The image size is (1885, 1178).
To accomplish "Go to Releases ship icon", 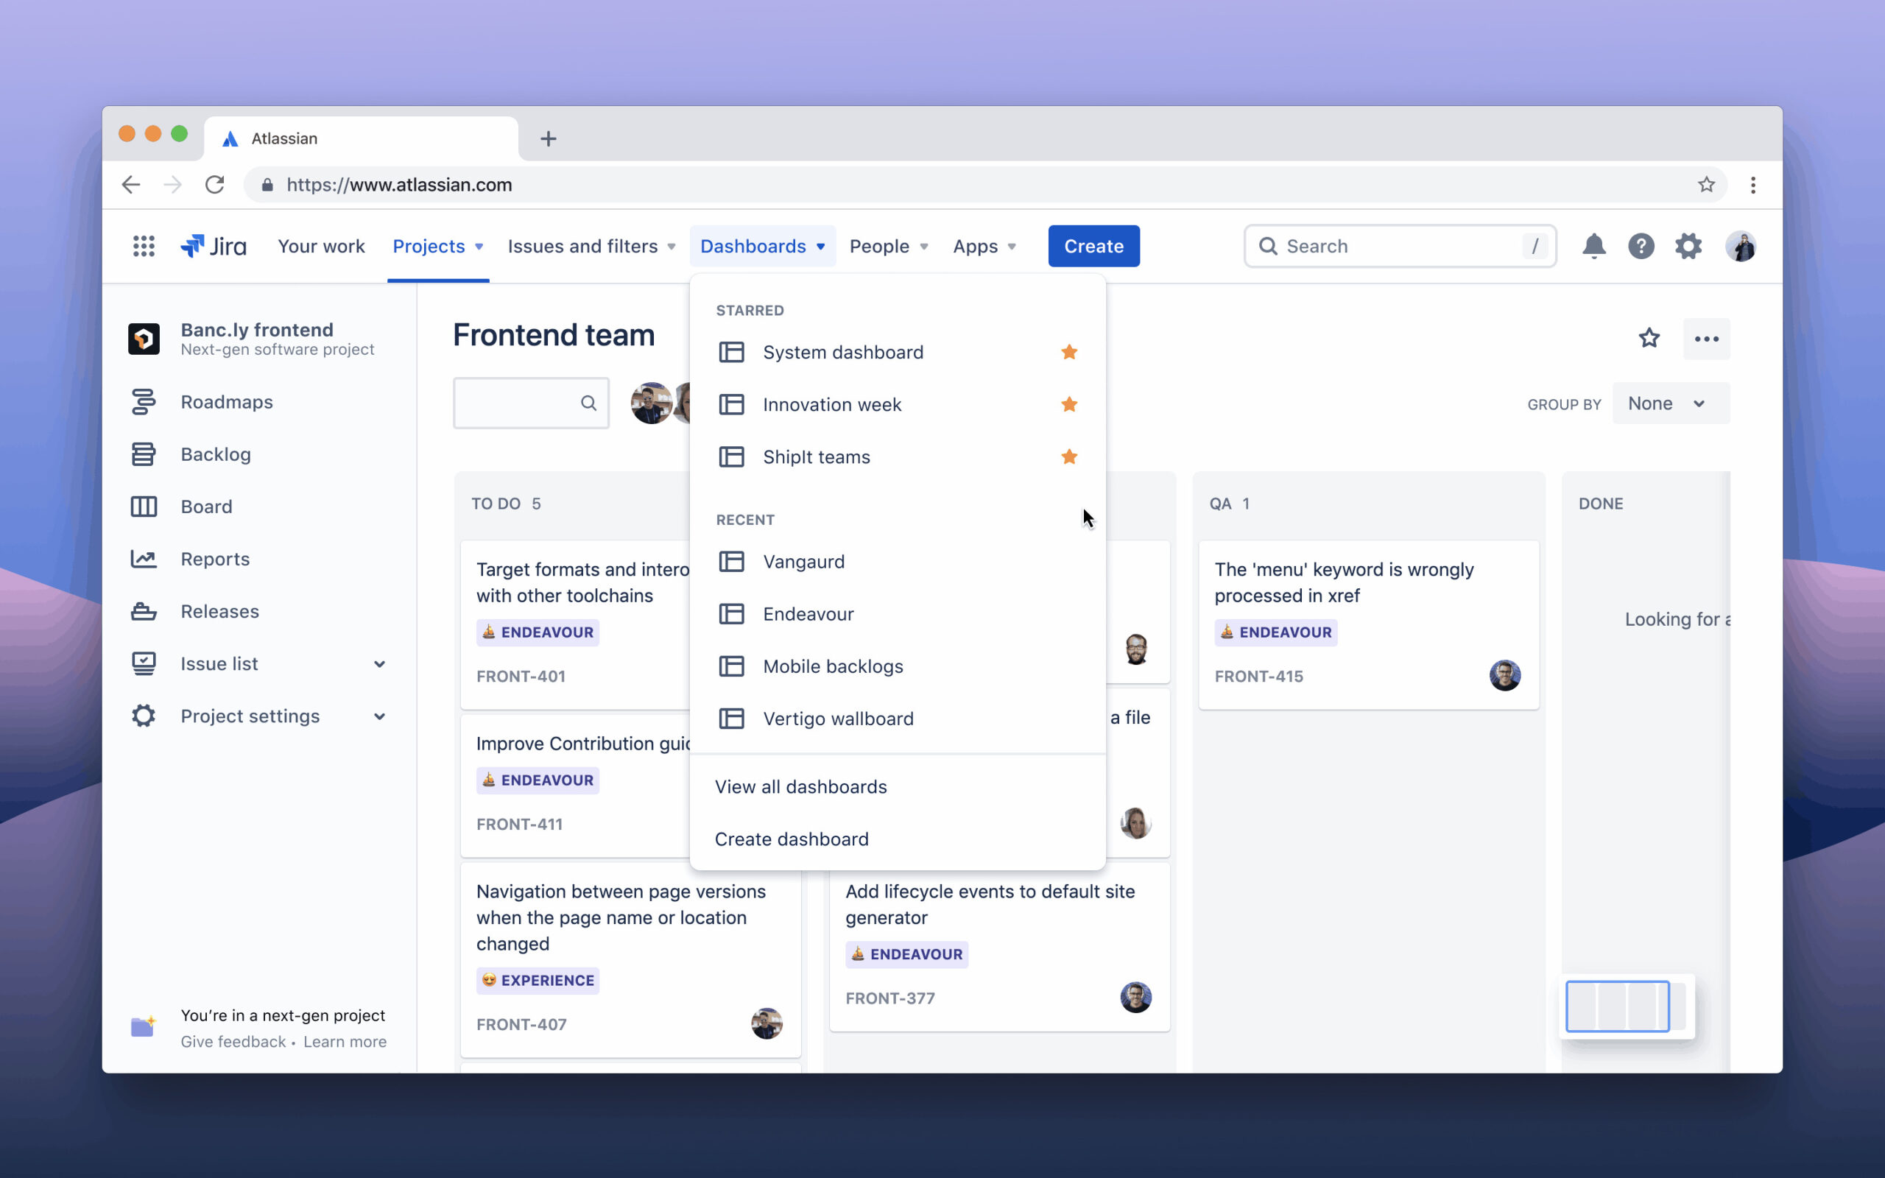I will (x=144, y=612).
